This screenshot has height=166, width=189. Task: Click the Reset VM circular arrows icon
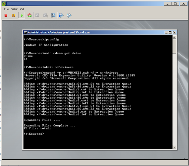coord(29,15)
